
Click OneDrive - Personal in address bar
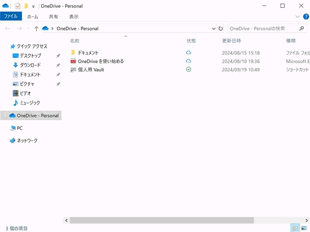coord(78,29)
